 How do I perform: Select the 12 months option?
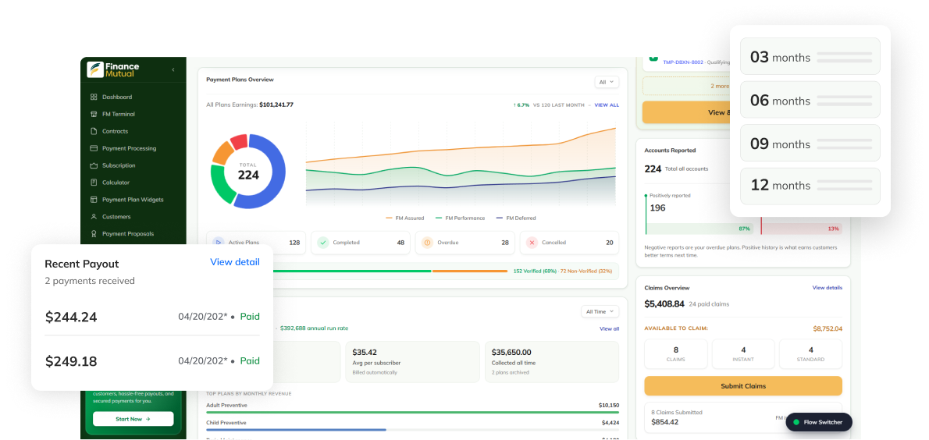pyautogui.click(x=810, y=186)
